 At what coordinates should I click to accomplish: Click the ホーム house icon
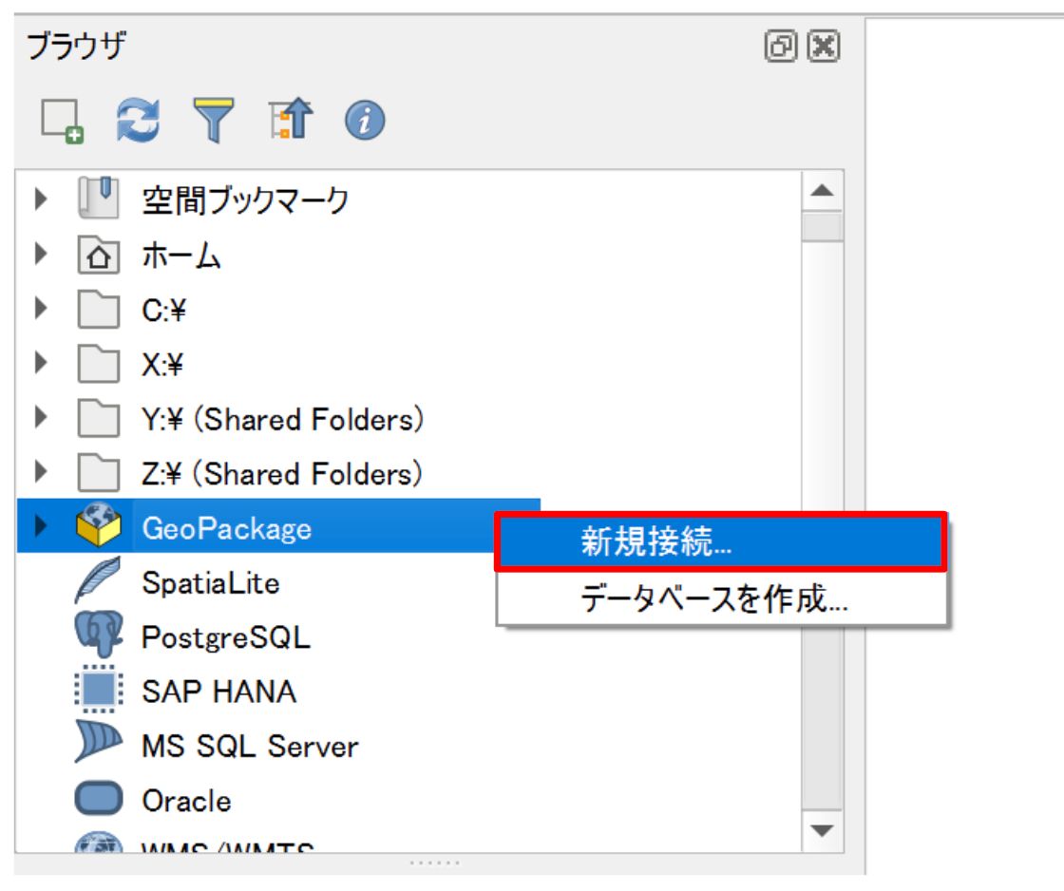[99, 256]
